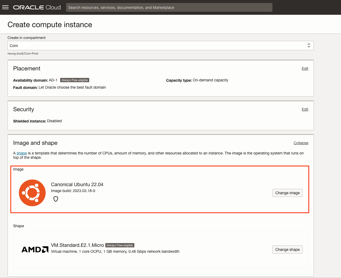Click the AMD logo in Shape

(x=35, y=250)
